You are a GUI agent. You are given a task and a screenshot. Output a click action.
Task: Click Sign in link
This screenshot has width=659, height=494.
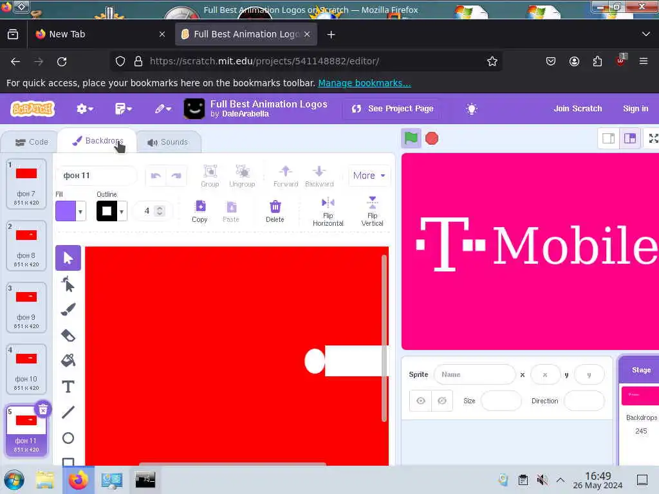[635, 108]
